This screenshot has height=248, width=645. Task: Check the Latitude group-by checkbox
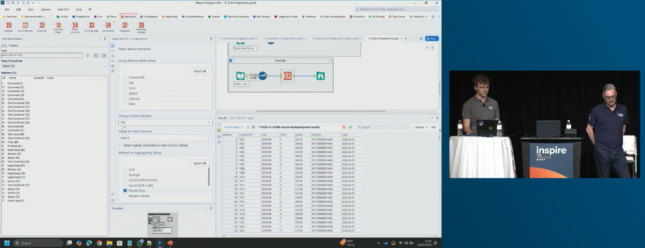(125, 99)
